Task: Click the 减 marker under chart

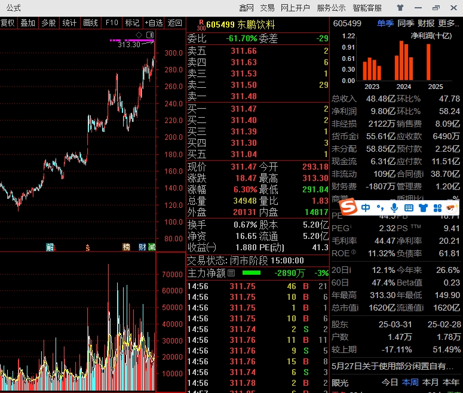Action: (152, 247)
